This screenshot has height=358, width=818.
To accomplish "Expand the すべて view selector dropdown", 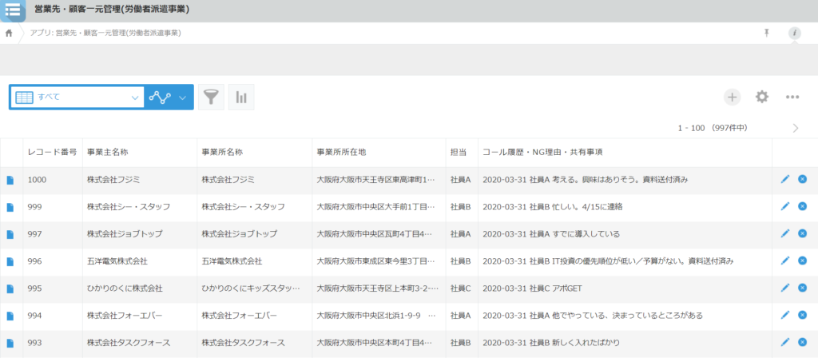I will tap(134, 97).
